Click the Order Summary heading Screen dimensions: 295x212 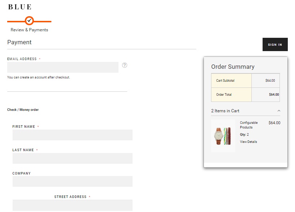click(233, 67)
